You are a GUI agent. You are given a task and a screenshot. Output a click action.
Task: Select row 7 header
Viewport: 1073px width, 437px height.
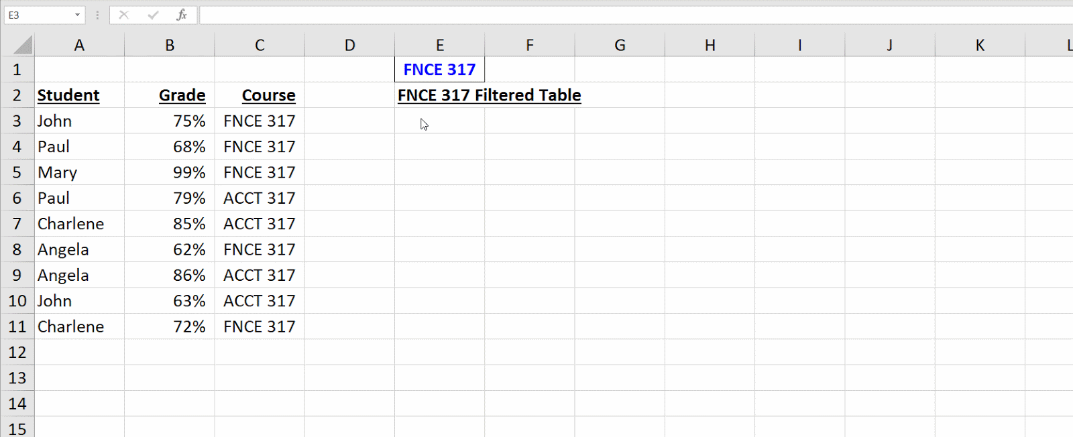click(17, 224)
